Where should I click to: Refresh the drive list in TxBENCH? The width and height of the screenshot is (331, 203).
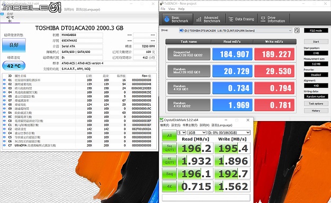(x=297, y=30)
